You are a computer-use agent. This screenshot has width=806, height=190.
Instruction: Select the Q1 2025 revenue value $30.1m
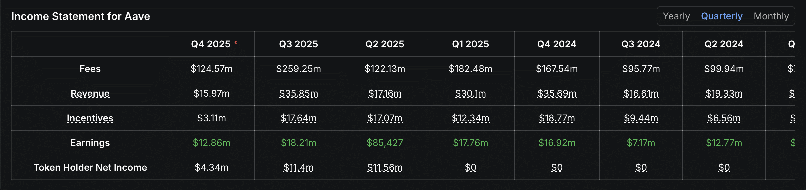(470, 93)
